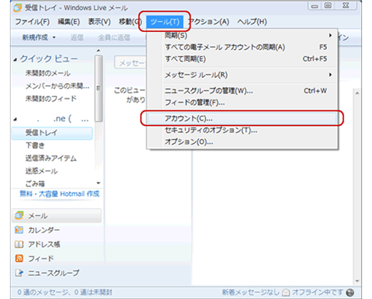Select 未開封のメール in quick view
This screenshot has width=372, height=299.
click(x=48, y=73)
